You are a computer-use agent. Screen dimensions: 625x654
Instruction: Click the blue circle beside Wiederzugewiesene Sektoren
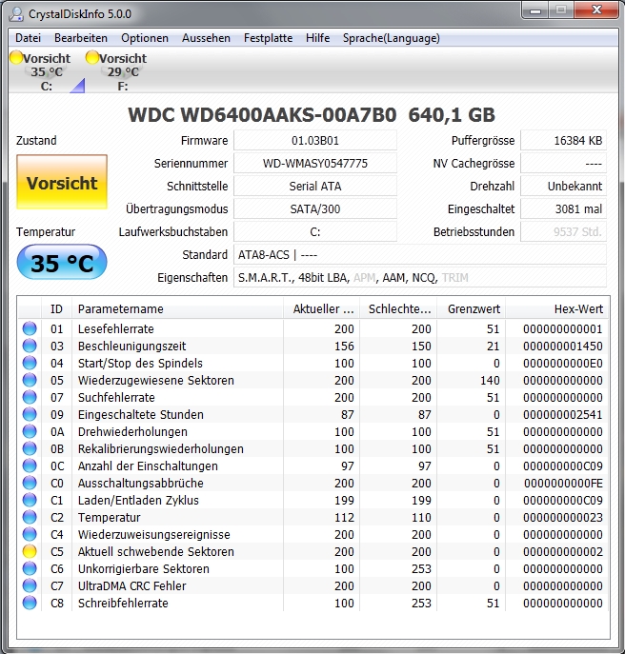click(30, 380)
